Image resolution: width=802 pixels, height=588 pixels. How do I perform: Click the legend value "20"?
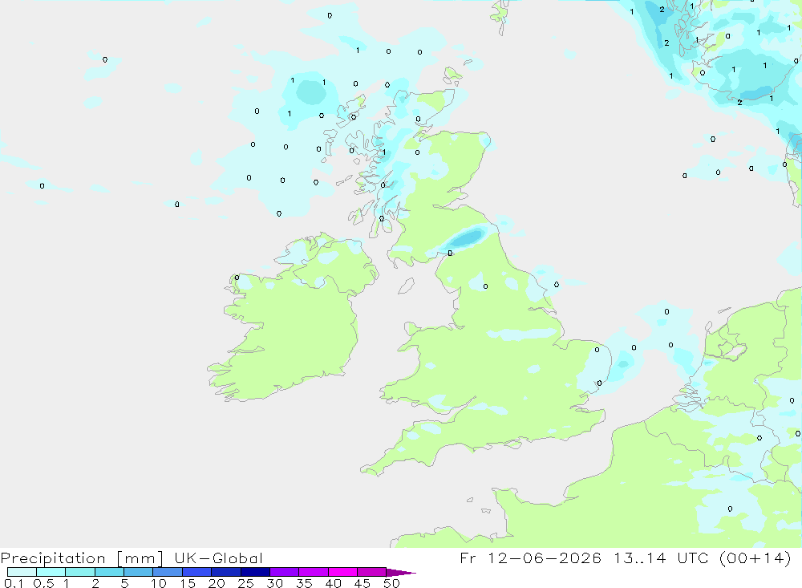coord(217,583)
